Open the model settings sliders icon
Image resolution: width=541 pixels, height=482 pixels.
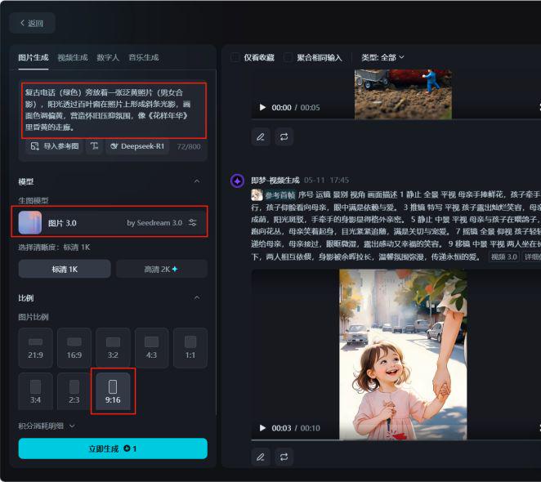click(x=193, y=222)
